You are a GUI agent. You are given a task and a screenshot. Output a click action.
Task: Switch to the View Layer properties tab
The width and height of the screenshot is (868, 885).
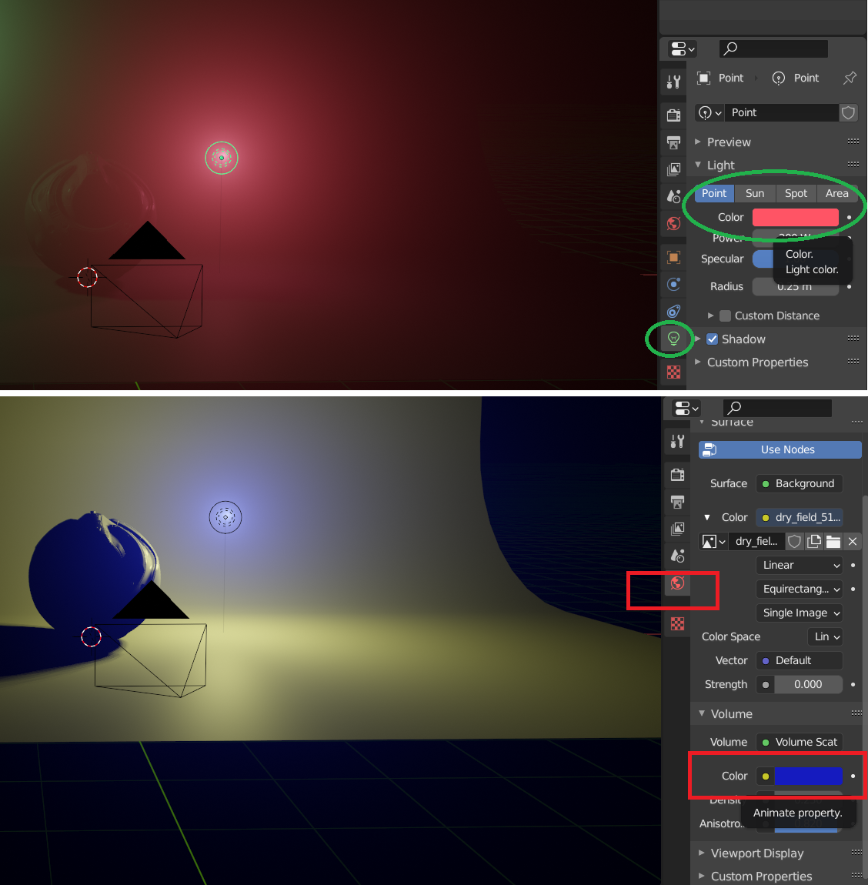click(x=673, y=169)
